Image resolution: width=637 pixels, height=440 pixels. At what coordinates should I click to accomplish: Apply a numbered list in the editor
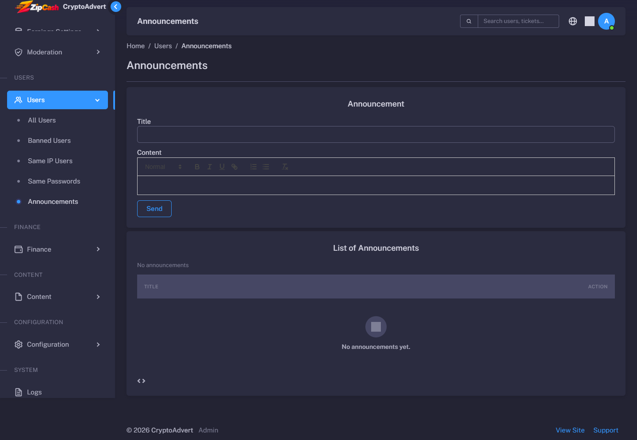(253, 167)
